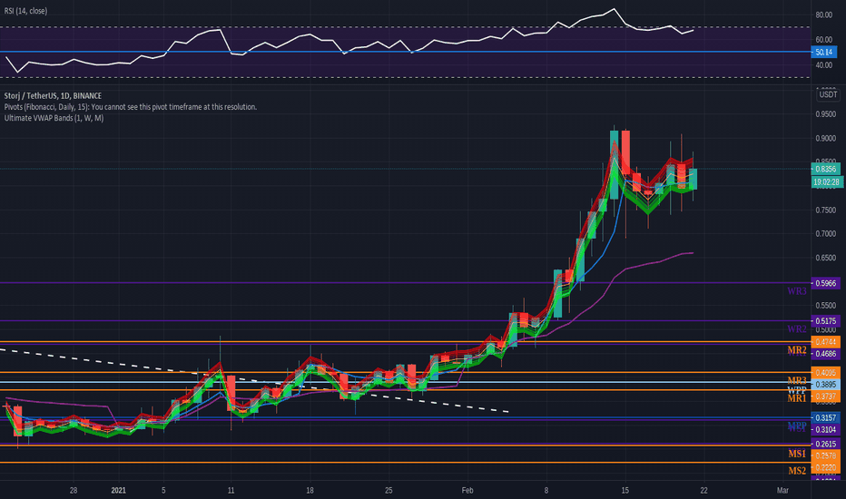Click the purple 0.3104 price label
Viewport: 846px width, 499px height.
[x=825, y=429]
